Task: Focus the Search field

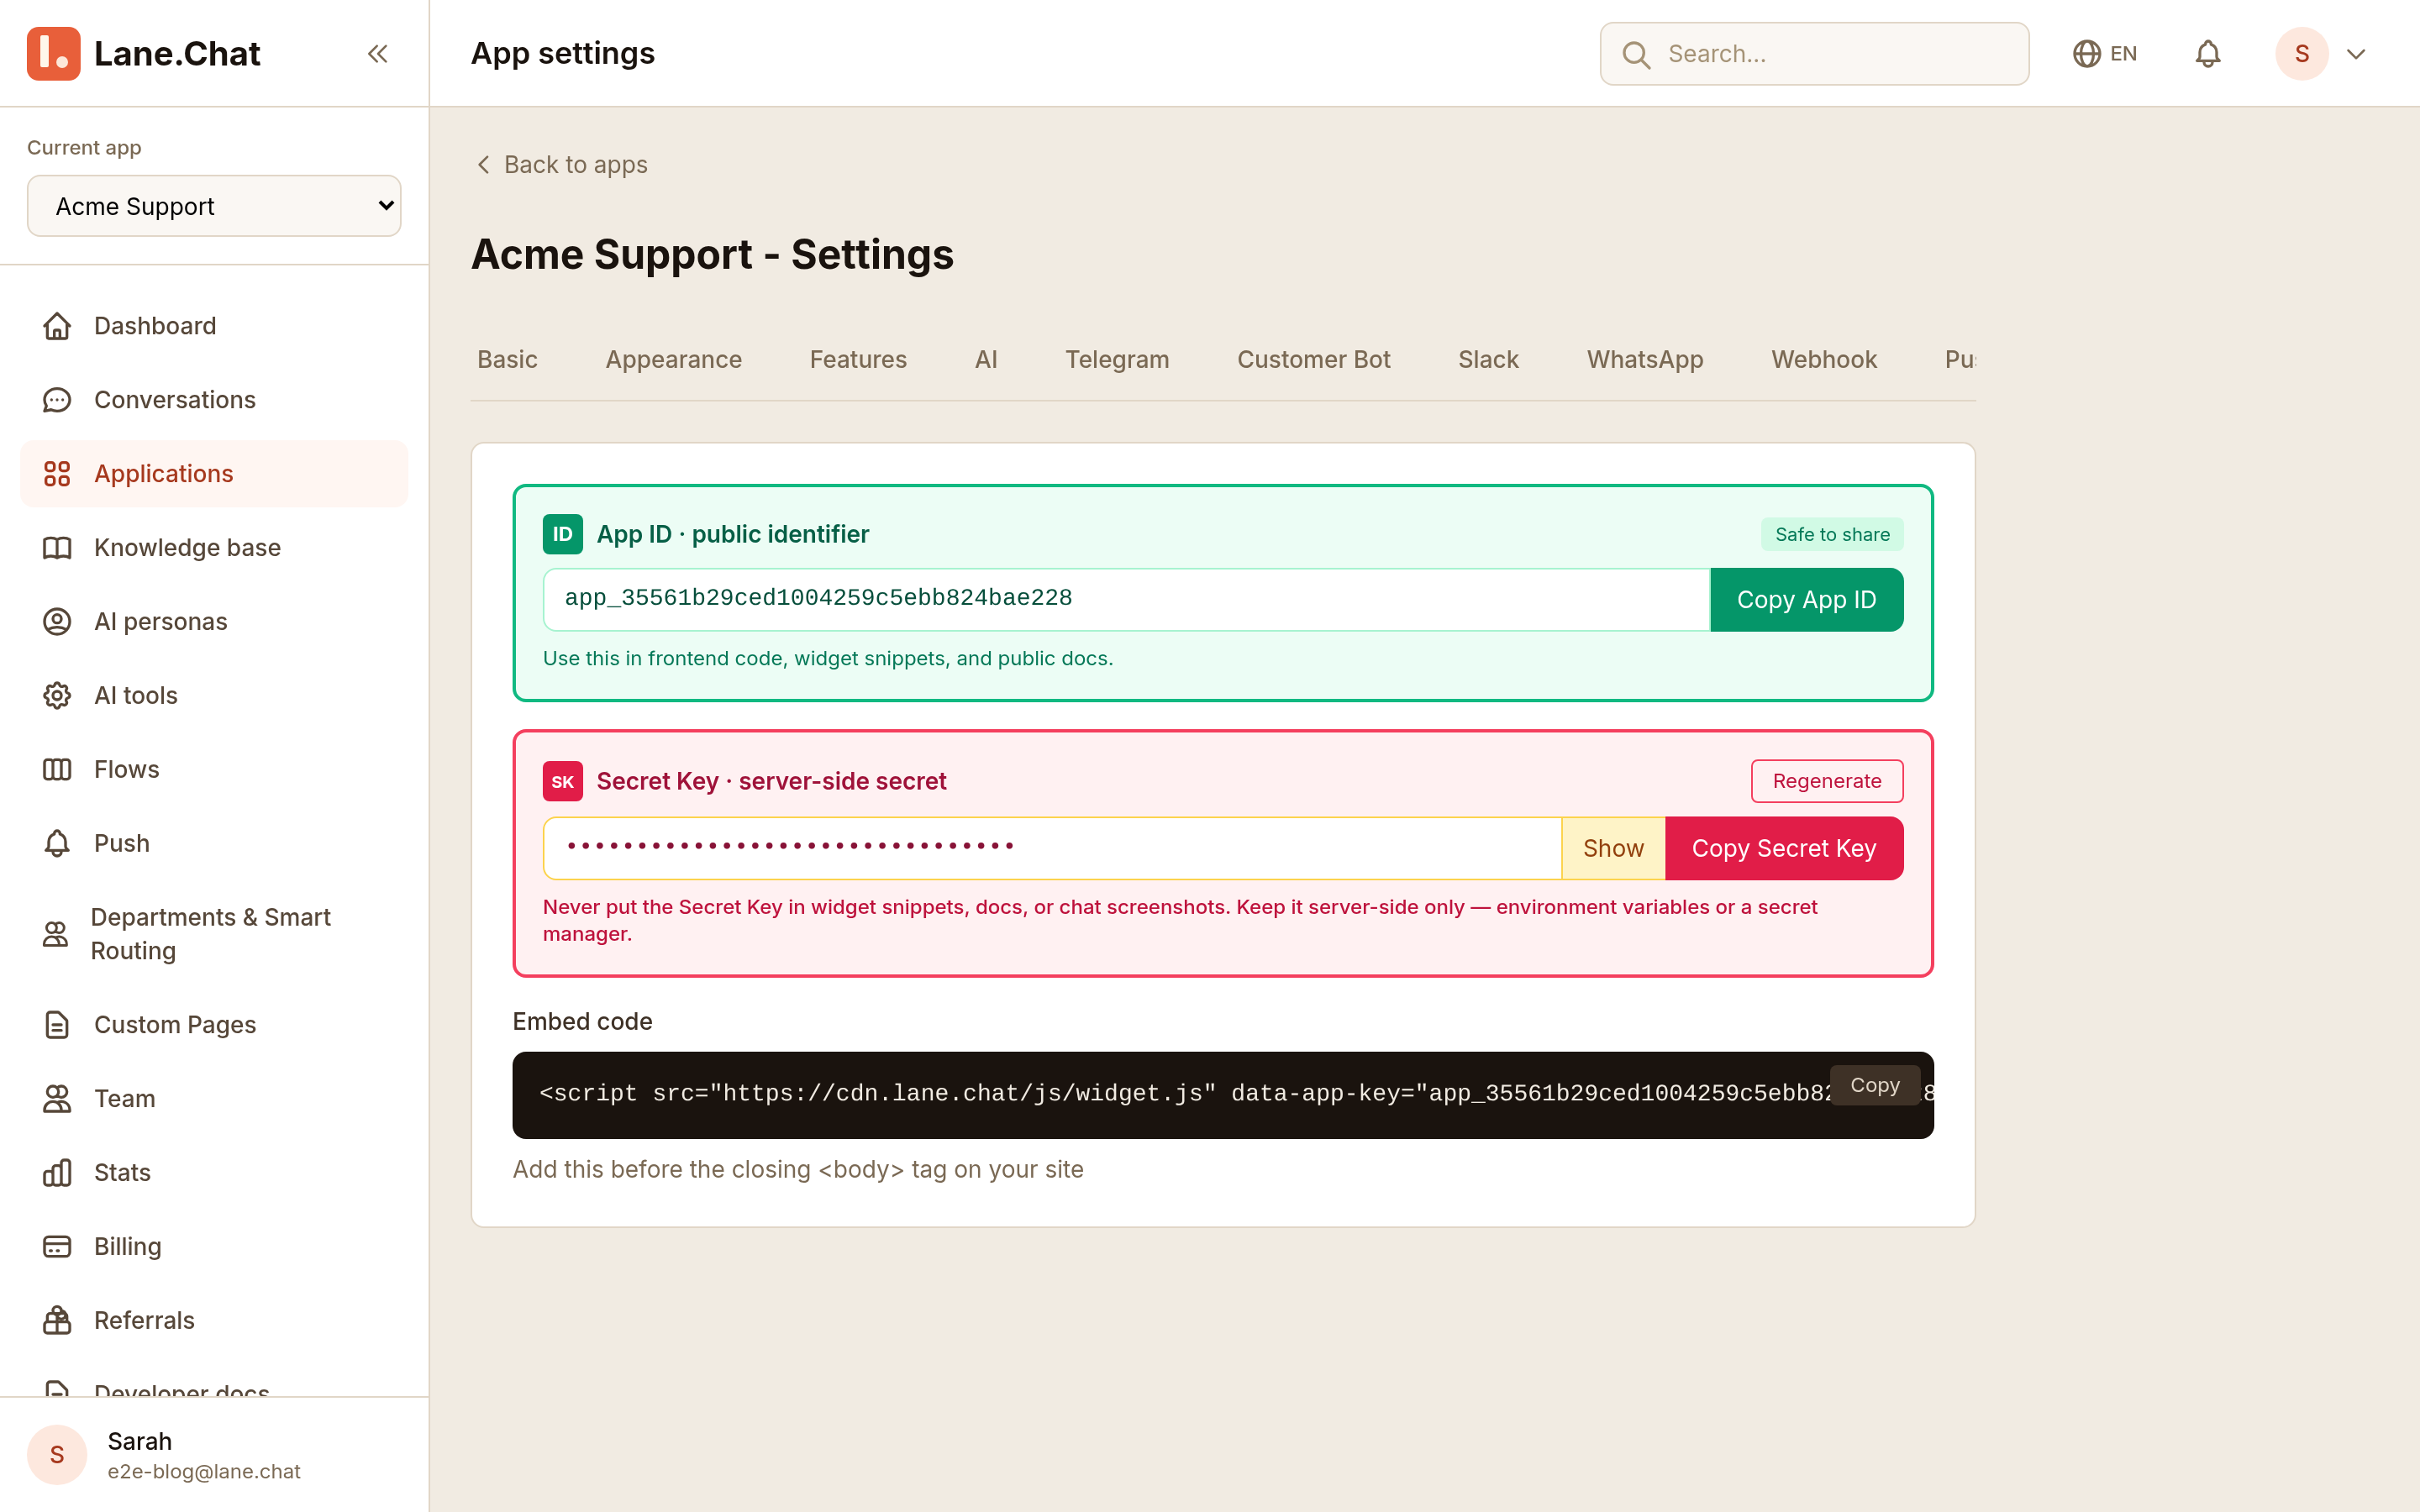Action: click(x=1814, y=54)
